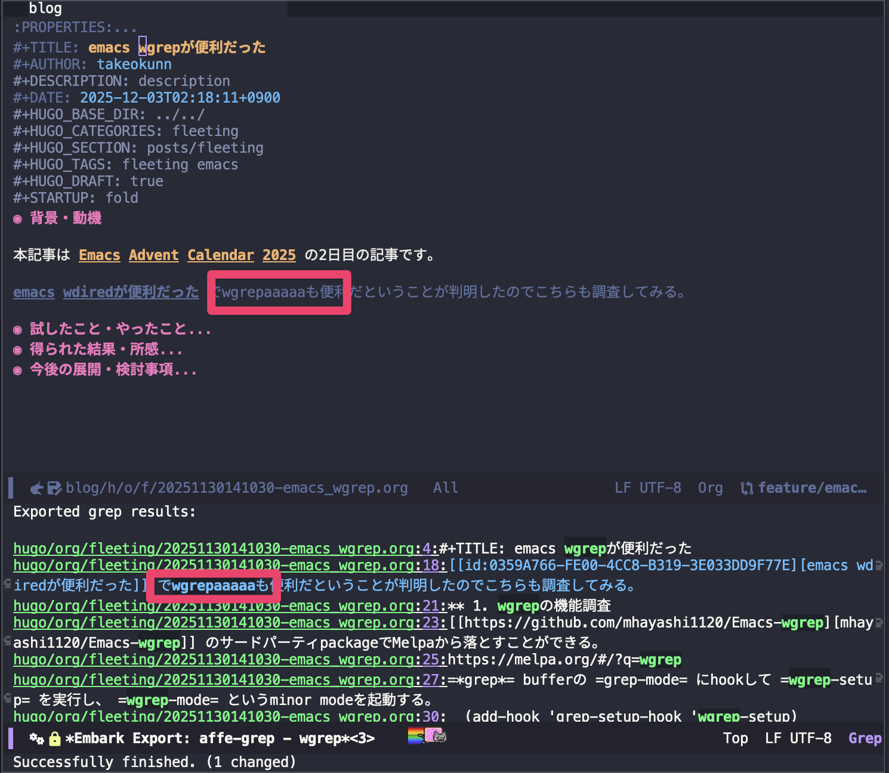889x773 pixels.
Task: Click the Nyan cat icon in modeline
Action: (x=435, y=736)
